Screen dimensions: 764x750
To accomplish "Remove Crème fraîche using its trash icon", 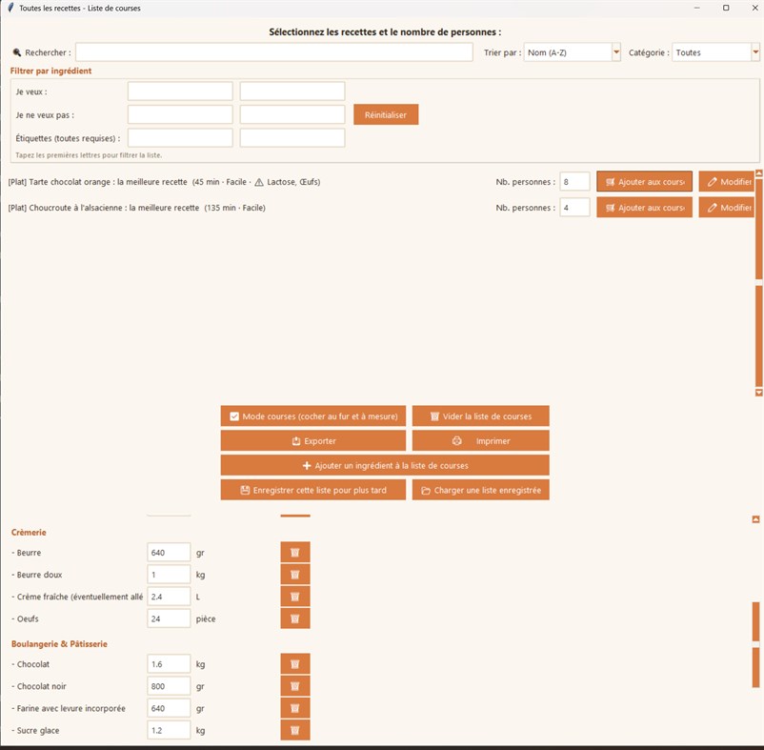I will click(294, 597).
